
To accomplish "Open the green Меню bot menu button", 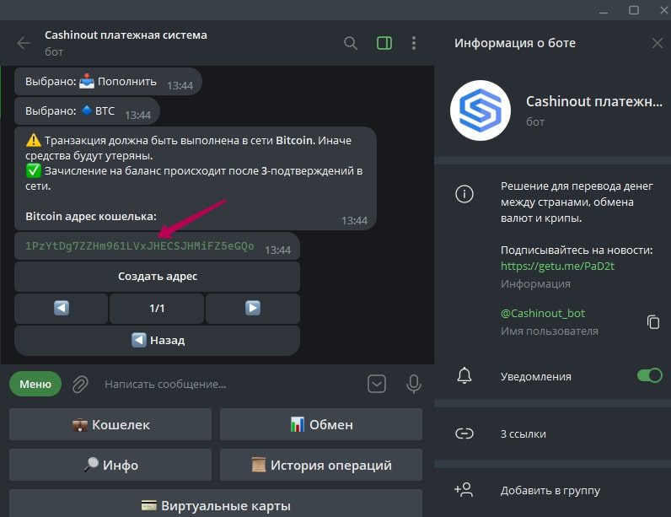I will pos(35,384).
